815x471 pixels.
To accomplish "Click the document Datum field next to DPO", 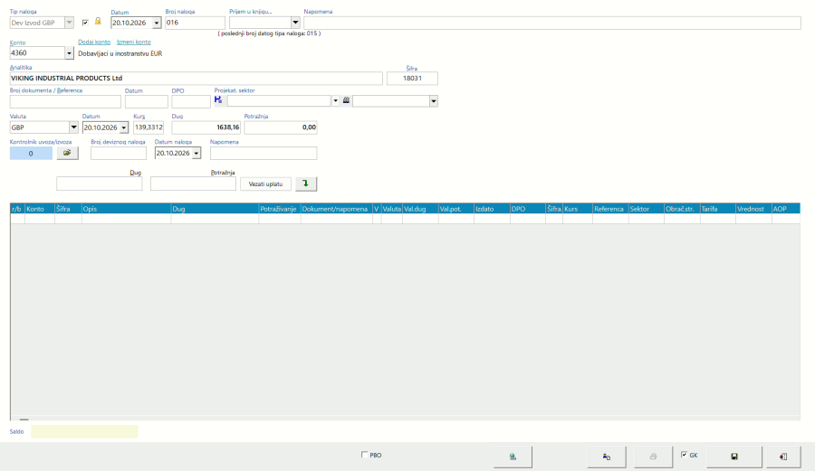I will 147,101.
